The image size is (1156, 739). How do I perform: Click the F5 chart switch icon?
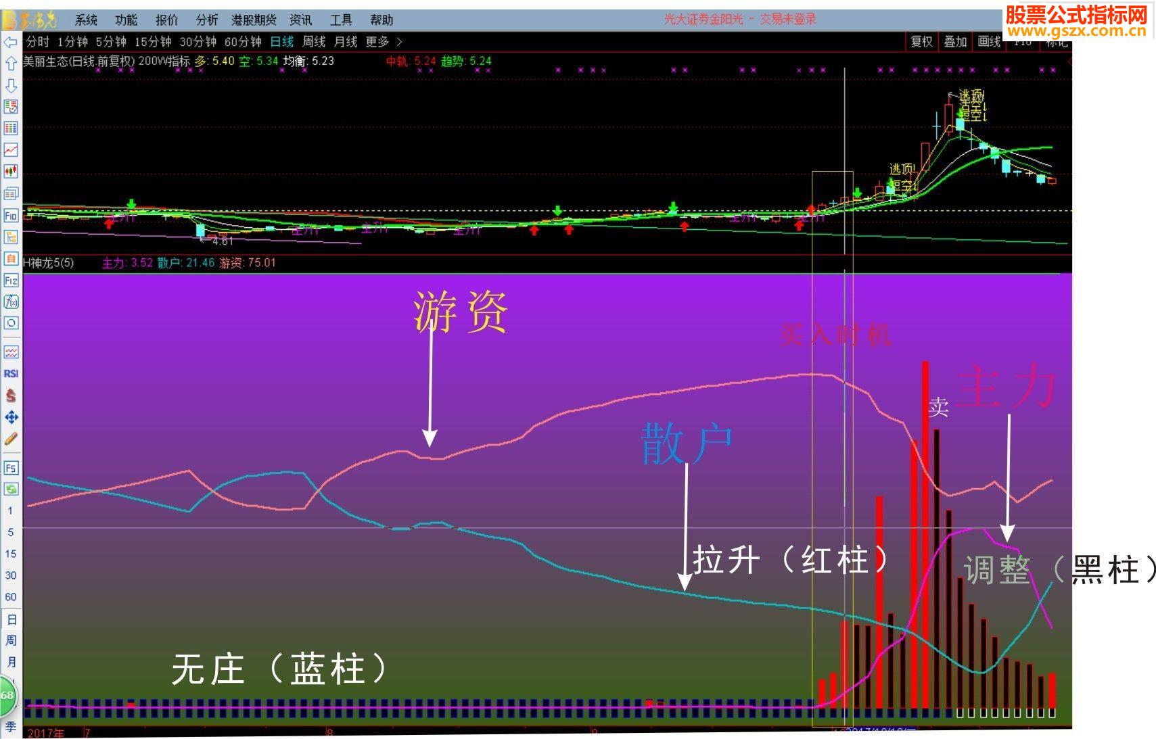(x=11, y=468)
